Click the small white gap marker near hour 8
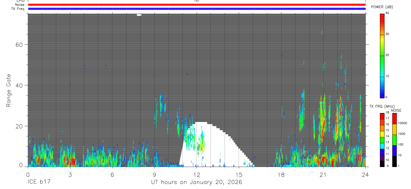Viewport: 411px width, 189px height. 139,15
